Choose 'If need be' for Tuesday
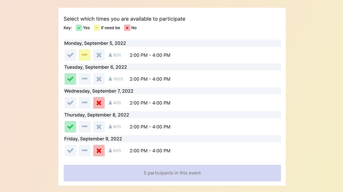 click(x=85, y=79)
